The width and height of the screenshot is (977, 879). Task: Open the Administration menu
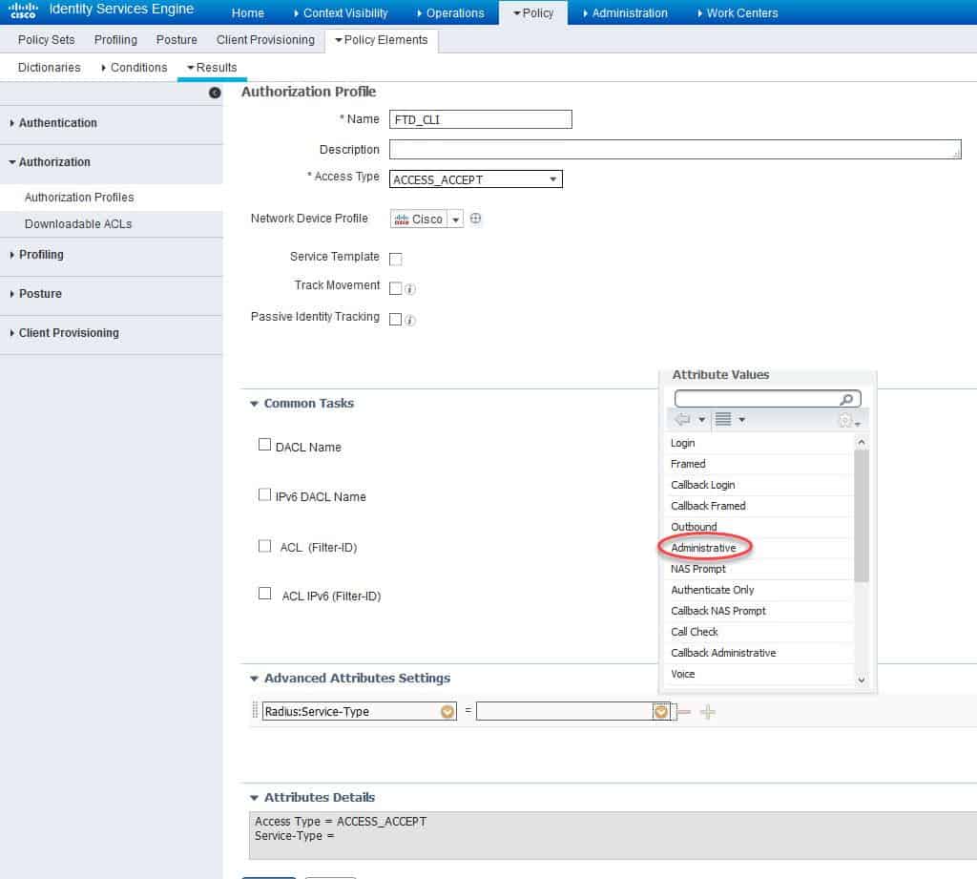tap(626, 13)
